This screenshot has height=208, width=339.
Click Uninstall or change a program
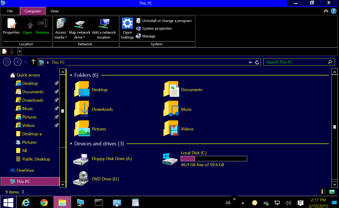166,21
